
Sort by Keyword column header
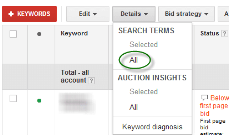pos(74,33)
